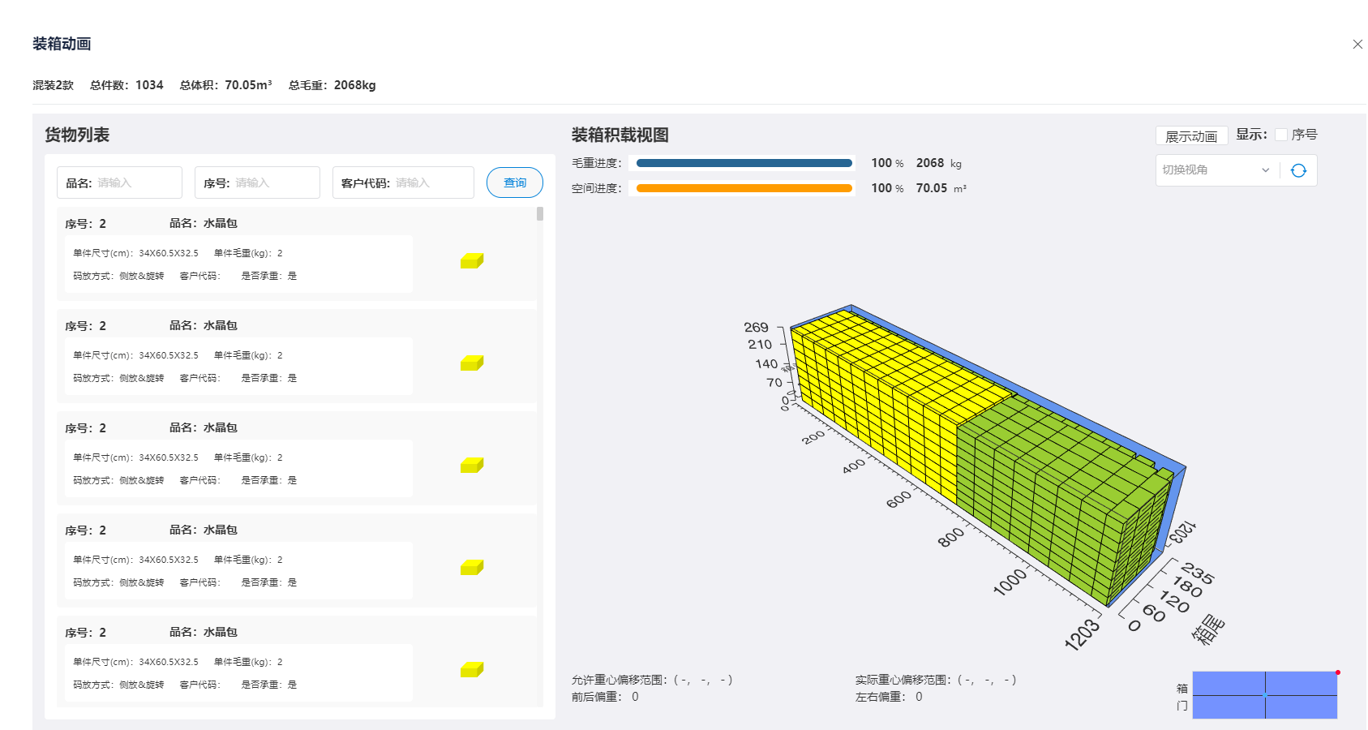This screenshot has height=730, width=1368.
Task: Click yellow box icon in fifth cargo item
Action: pyautogui.click(x=472, y=670)
